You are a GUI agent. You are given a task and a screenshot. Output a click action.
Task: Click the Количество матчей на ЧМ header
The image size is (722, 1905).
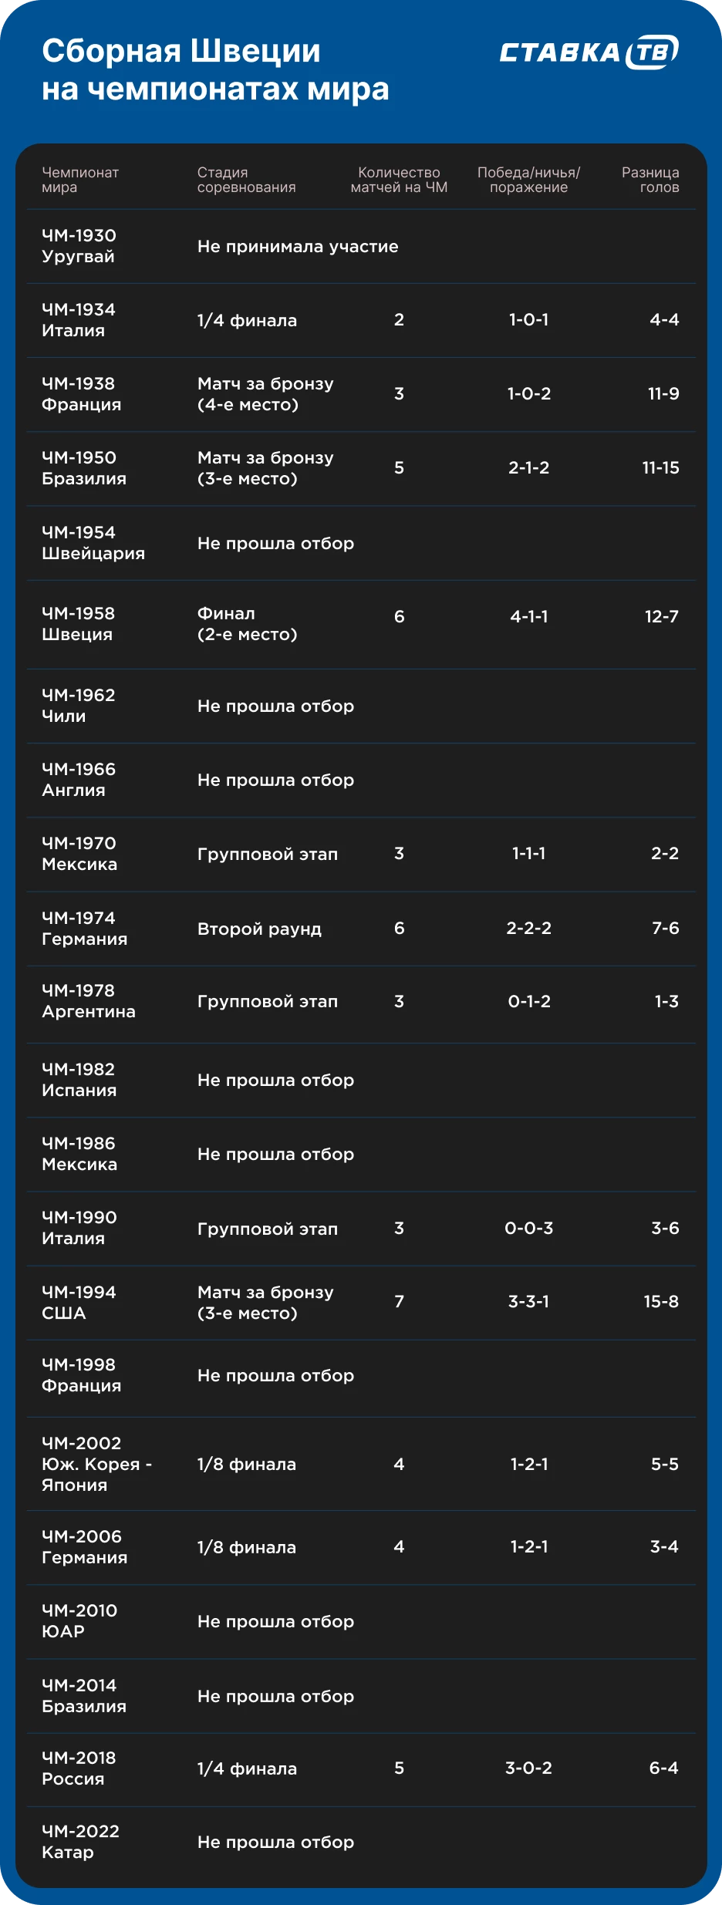point(399,180)
